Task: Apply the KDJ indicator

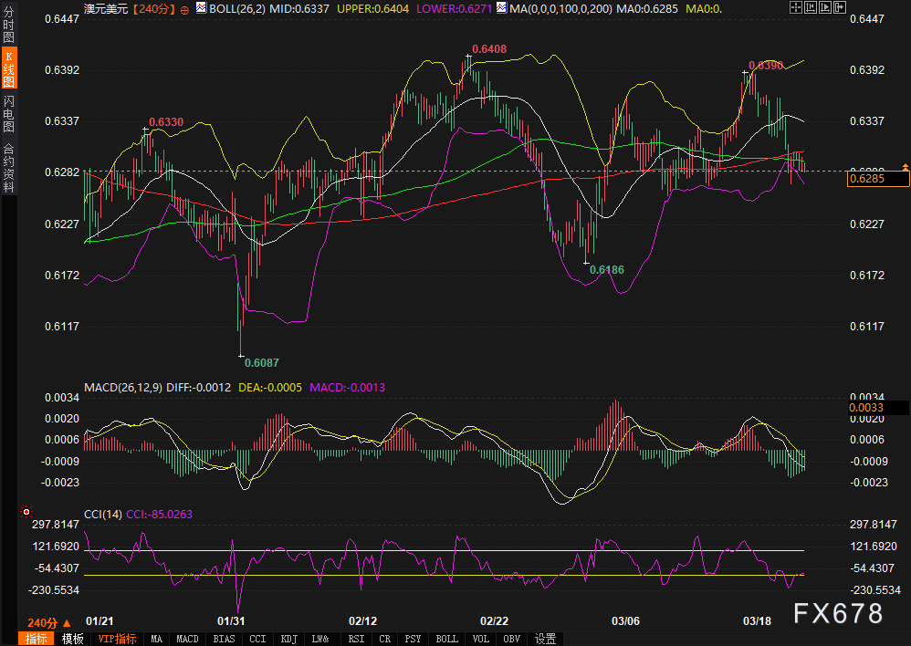Action: click(288, 639)
